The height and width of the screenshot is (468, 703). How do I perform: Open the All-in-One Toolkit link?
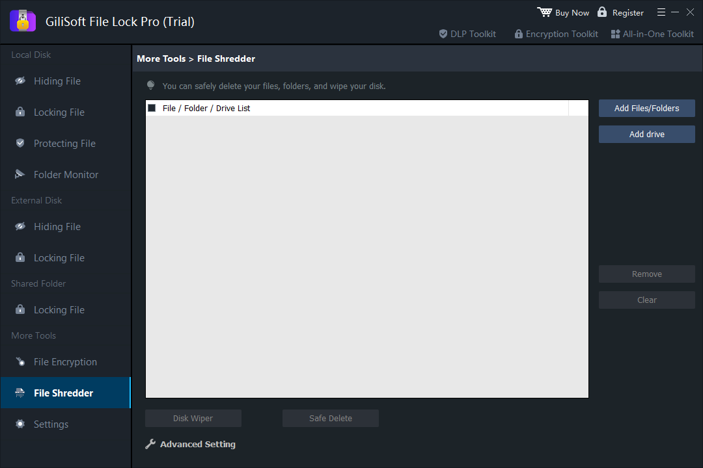tap(658, 34)
